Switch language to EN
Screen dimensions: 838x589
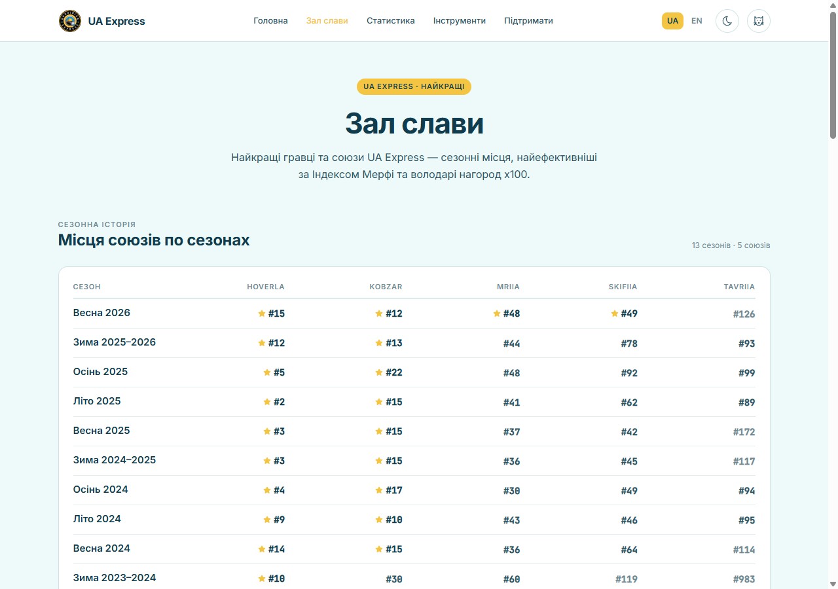click(697, 21)
